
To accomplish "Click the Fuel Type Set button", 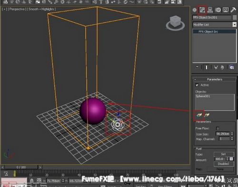I will 224,154.
